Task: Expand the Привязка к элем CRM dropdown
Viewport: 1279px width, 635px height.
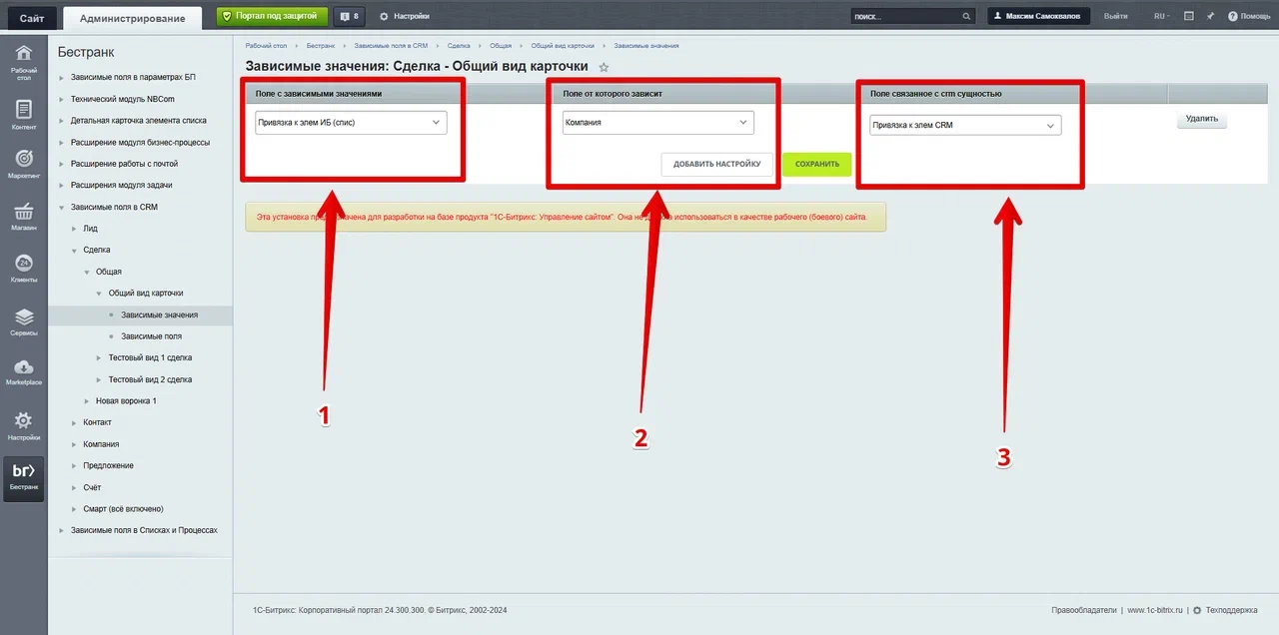Action: click(x=964, y=126)
